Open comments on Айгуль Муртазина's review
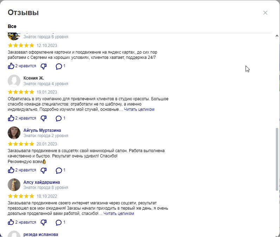280x237 pixels. click(59, 170)
